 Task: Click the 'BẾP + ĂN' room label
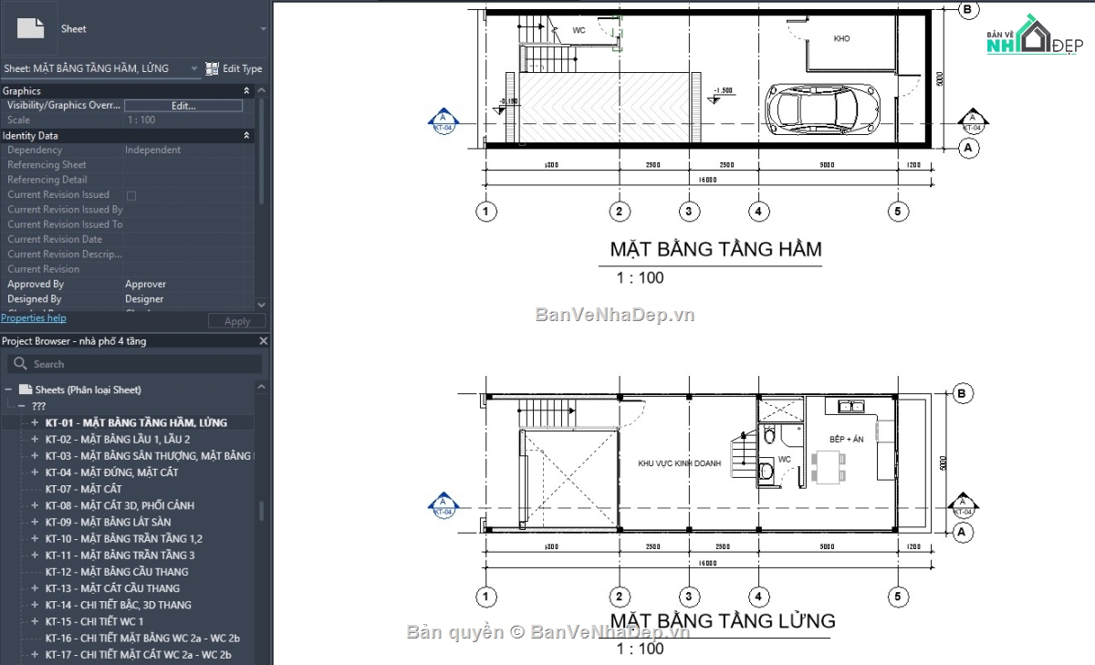847,440
